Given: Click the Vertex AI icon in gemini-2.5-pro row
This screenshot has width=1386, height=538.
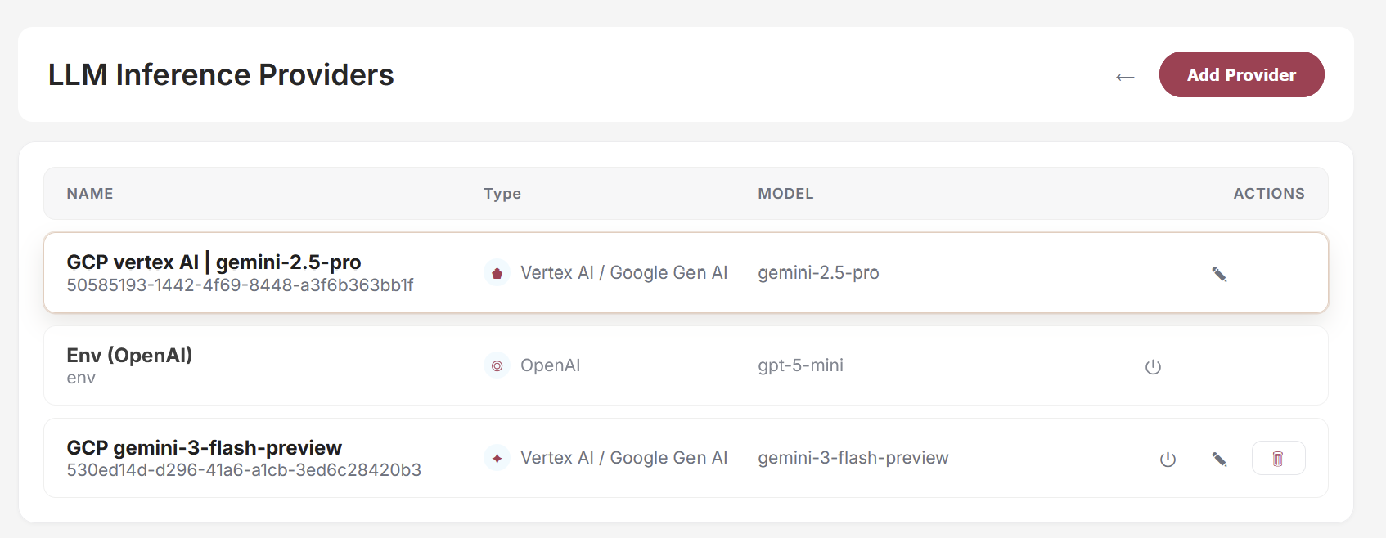Looking at the screenshot, I should tap(497, 273).
